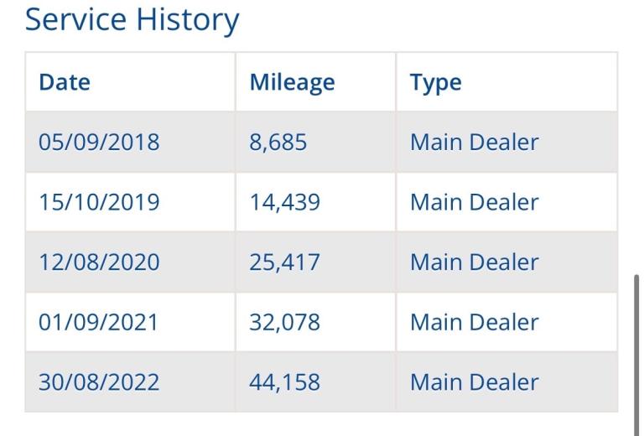This screenshot has width=644, height=436.
Task: Select the 12/08/2020 date cell
Action: click(x=99, y=262)
